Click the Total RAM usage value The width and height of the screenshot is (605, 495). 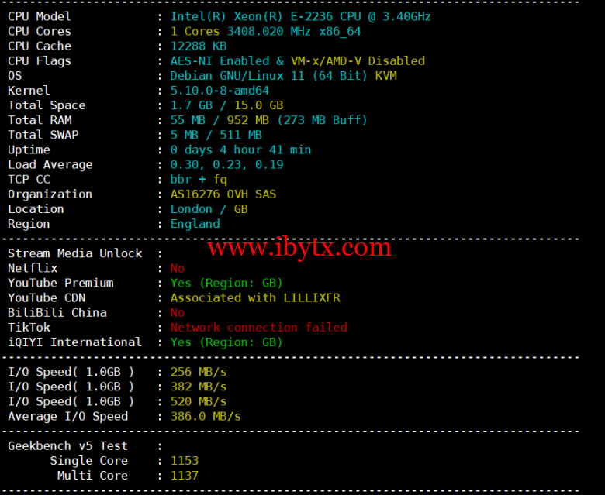click(268, 120)
